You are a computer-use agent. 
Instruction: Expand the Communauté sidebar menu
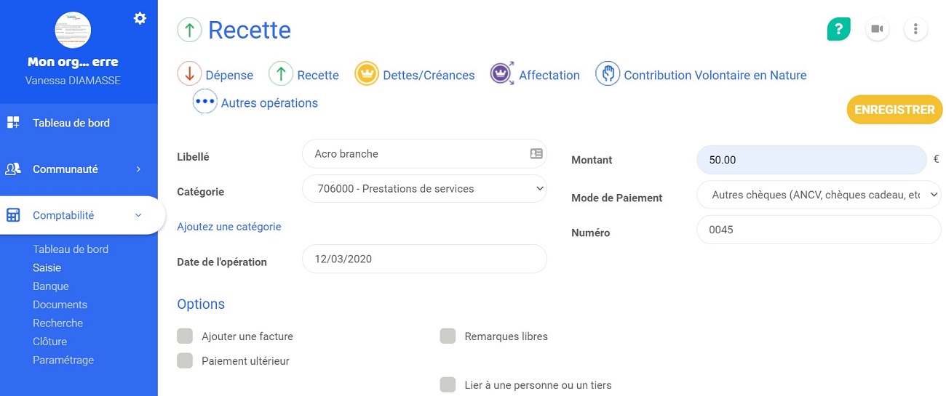pyautogui.click(x=79, y=169)
